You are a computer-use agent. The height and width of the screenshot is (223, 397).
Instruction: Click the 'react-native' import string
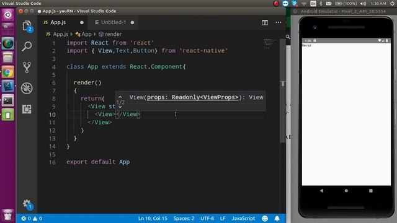pyautogui.click(x=203, y=51)
